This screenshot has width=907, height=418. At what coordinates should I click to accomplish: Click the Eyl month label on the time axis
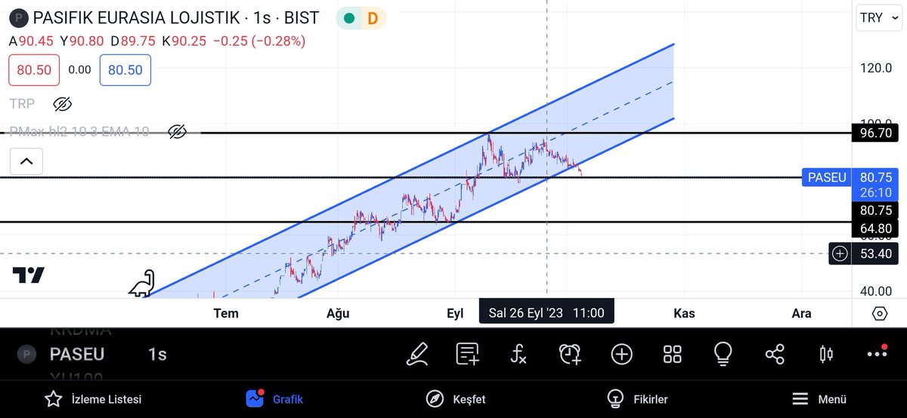click(x=455, y=313)
